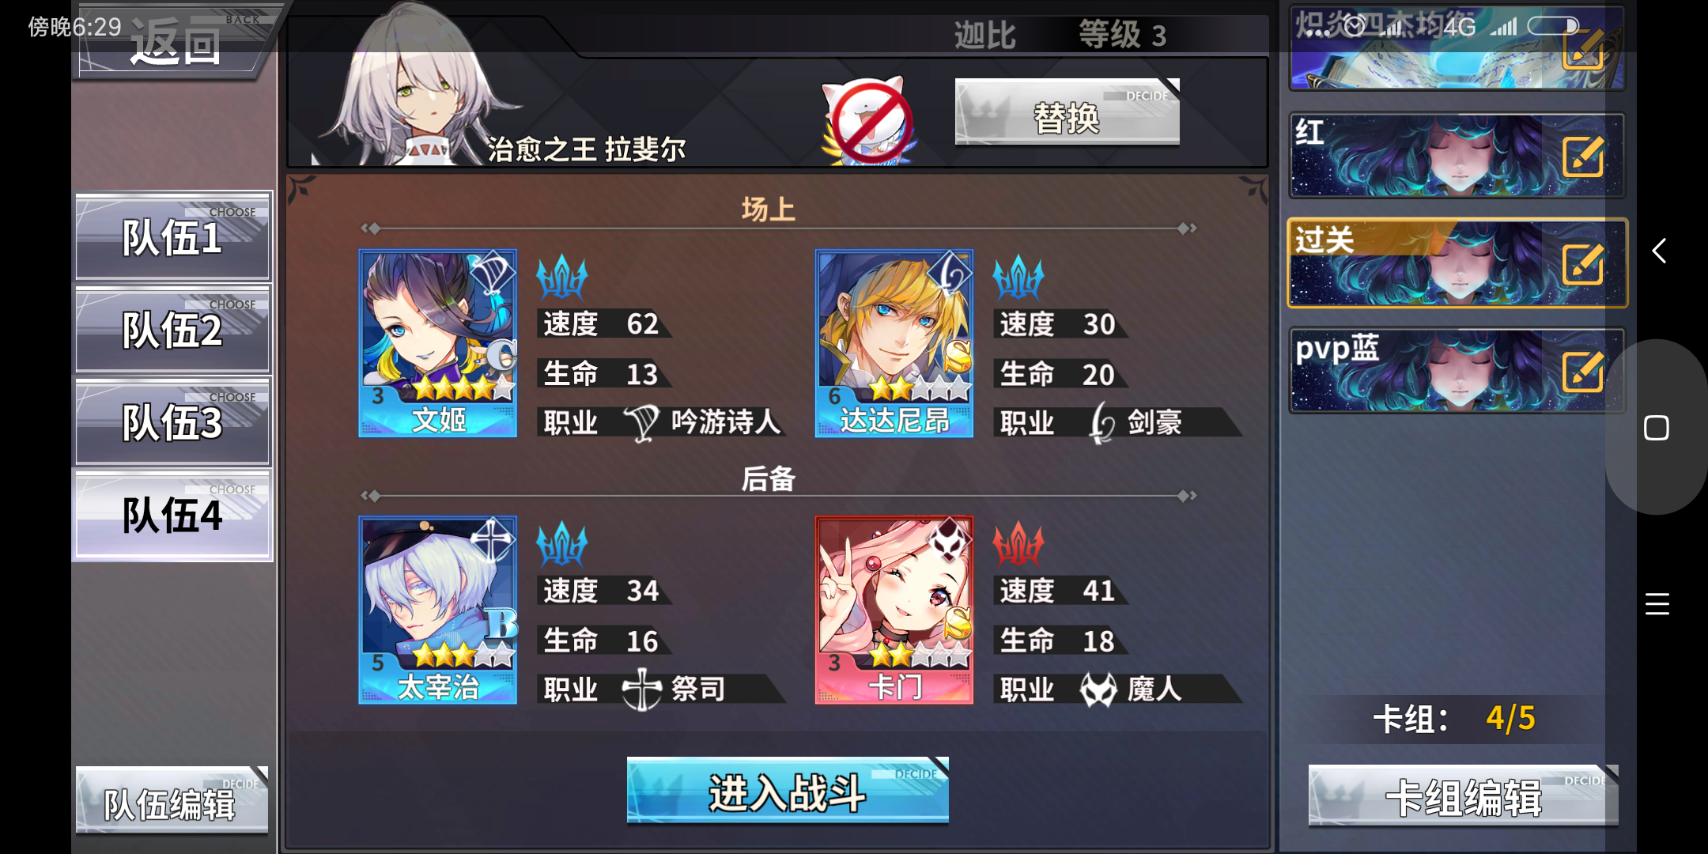Tap the red crown icon beside 卡门

[x=1018, y=544]
